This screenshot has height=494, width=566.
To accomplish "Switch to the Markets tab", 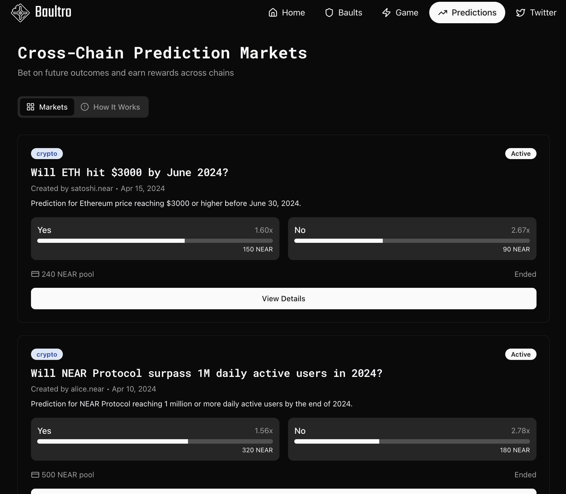I will coord(47,107).
